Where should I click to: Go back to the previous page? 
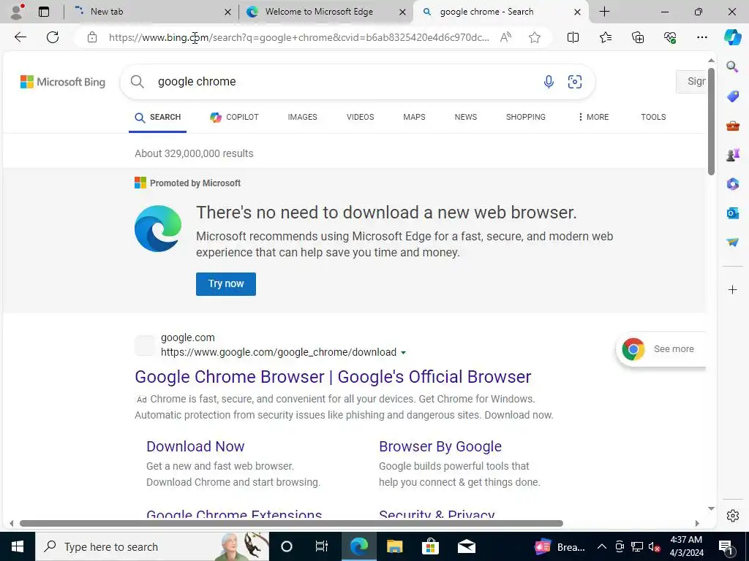[20, 37]
